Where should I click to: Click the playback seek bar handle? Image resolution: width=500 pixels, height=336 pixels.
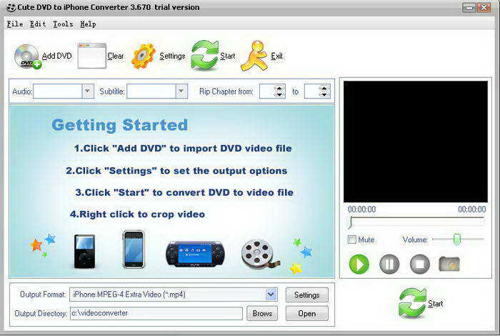click(x=351, y=222)
